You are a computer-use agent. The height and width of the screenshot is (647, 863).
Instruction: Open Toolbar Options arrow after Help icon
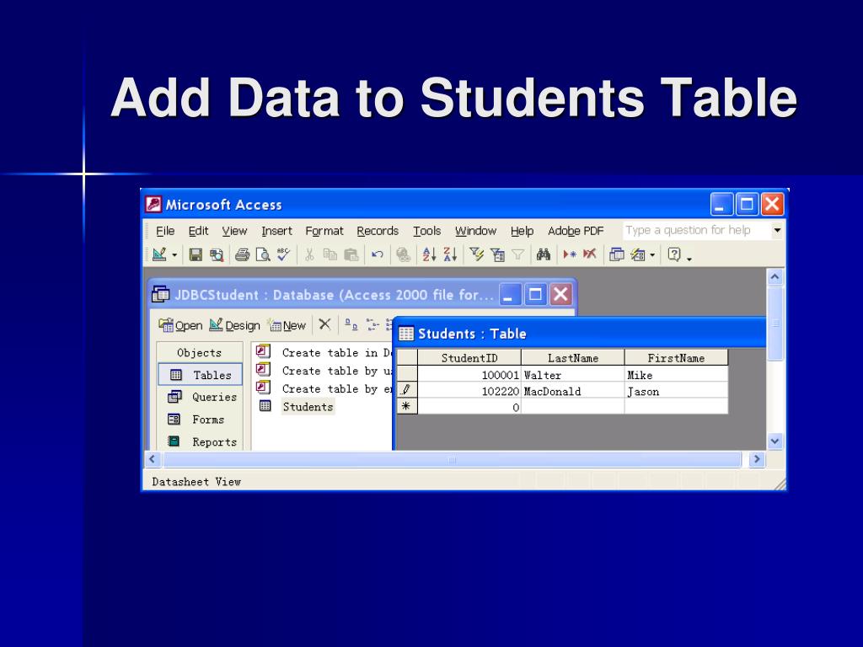point(689,258)
